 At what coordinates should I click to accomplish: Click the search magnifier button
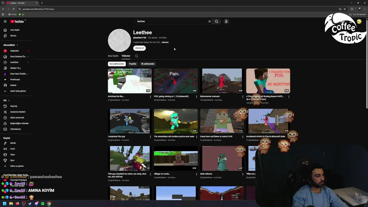(x=216, y=21)
